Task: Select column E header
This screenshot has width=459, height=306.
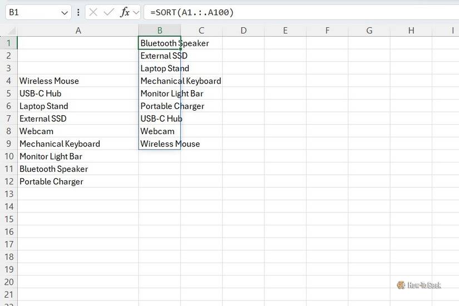Action: [285, 31]
